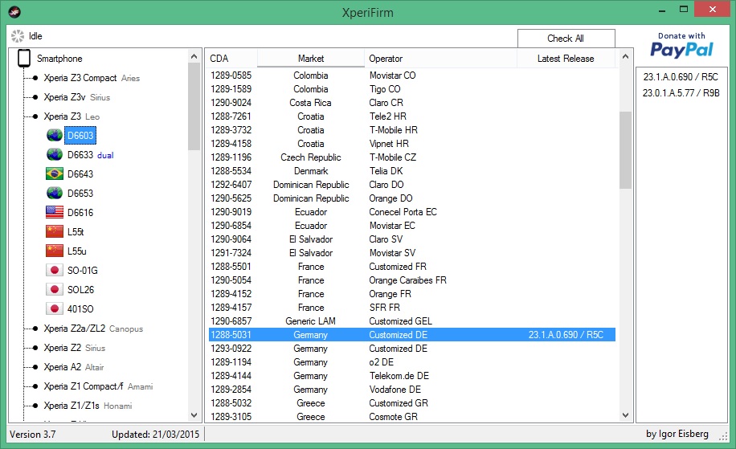Click the XperiFirm app icon in title bar
Viewport: 736px width, 449px height.
click(x=14, y=12)
